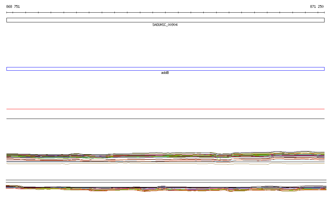Screen dimensions: 331x198
Task: Click the left end of SAOUHSC_00904 bar
Action: pos(7,20)
